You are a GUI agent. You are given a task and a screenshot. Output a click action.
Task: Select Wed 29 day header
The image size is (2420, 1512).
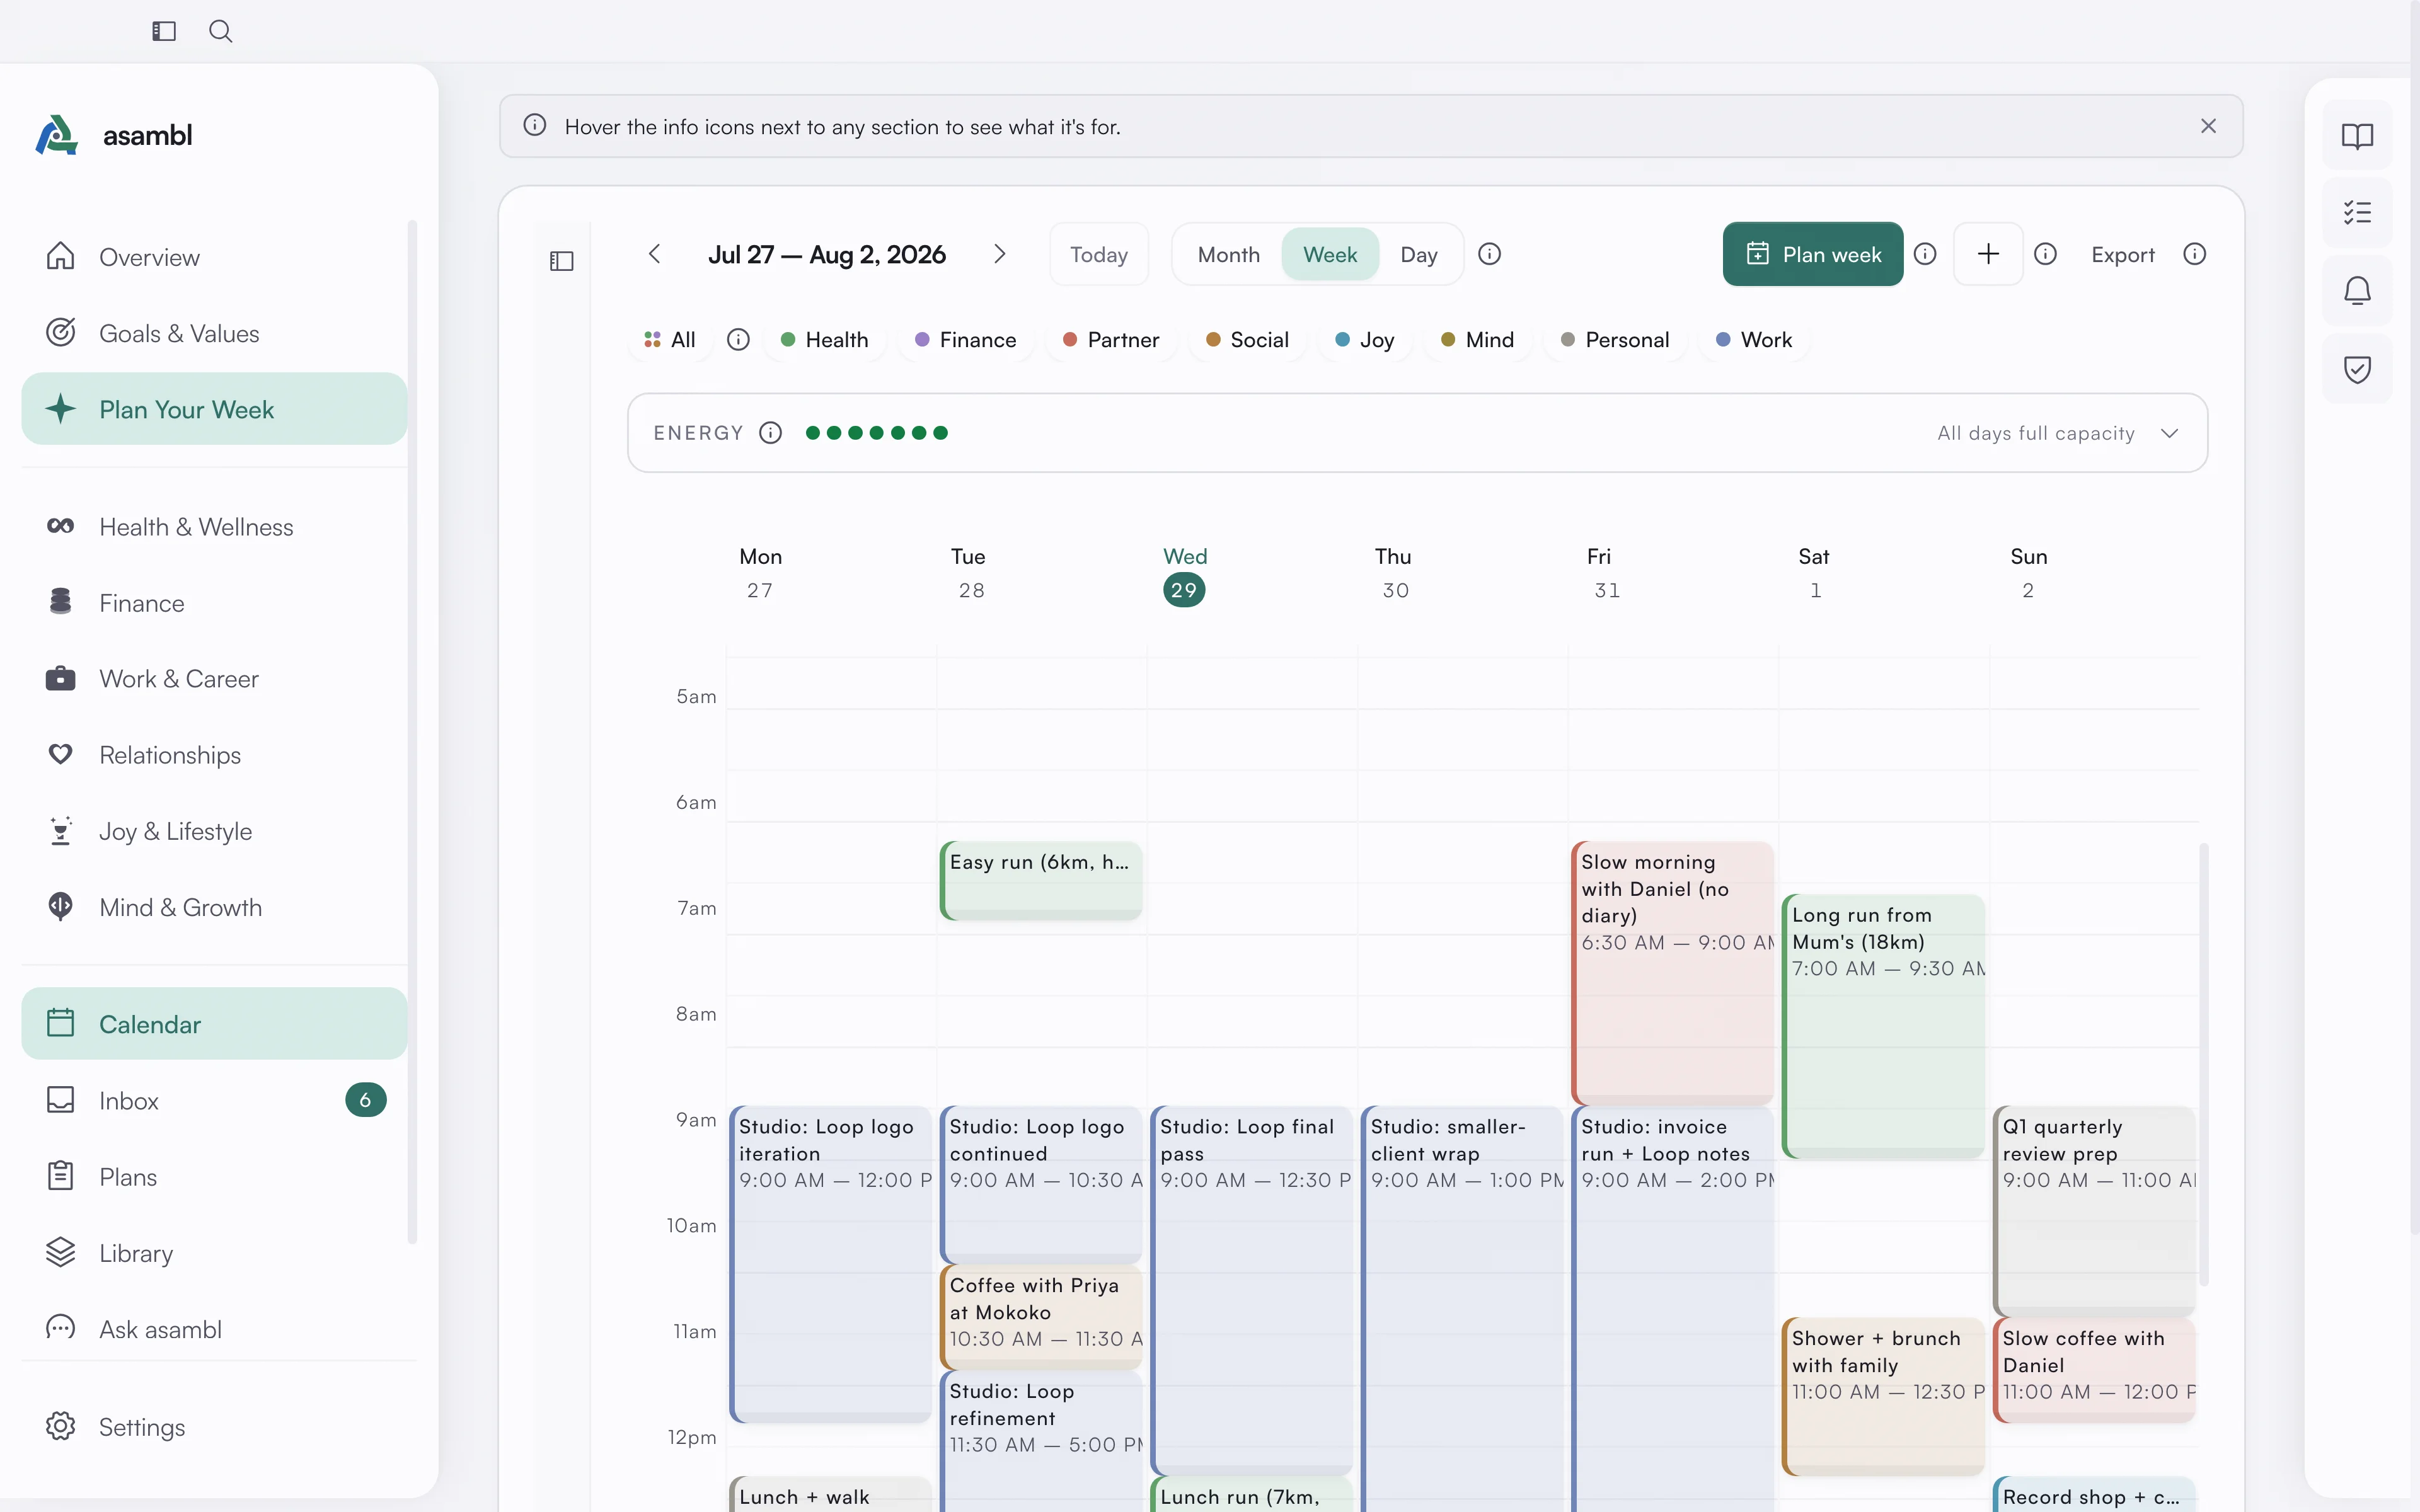pos(1185,574)
